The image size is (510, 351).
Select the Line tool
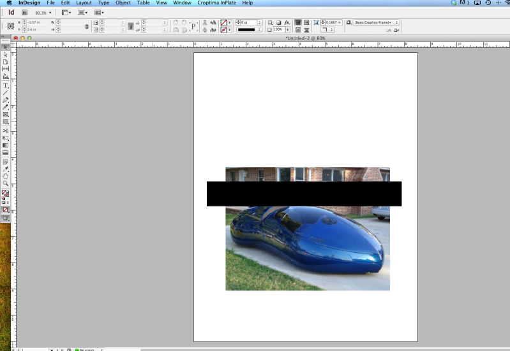[5, 93]
